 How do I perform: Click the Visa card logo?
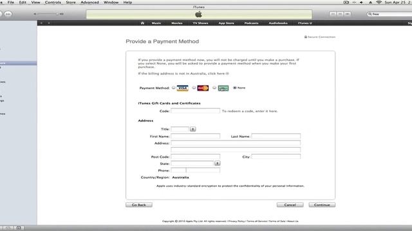[x=183, y=88]
